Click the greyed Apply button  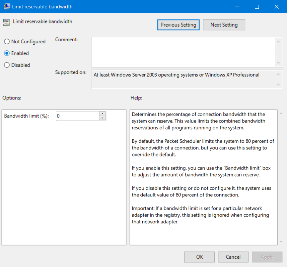click(267, 257)
